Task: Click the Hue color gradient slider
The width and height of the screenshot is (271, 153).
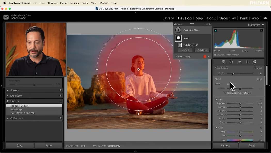Action: 240,140
